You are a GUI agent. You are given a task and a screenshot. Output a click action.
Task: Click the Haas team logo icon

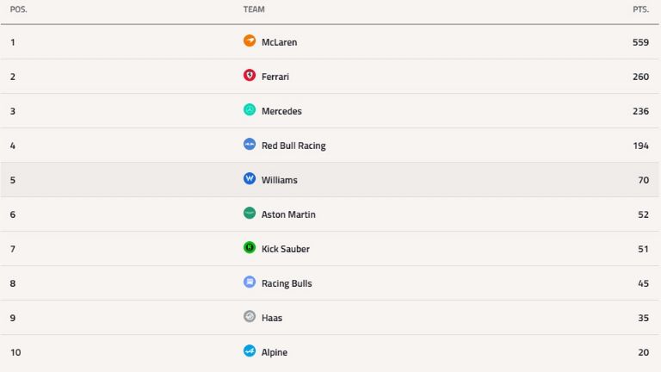[250, 317]
